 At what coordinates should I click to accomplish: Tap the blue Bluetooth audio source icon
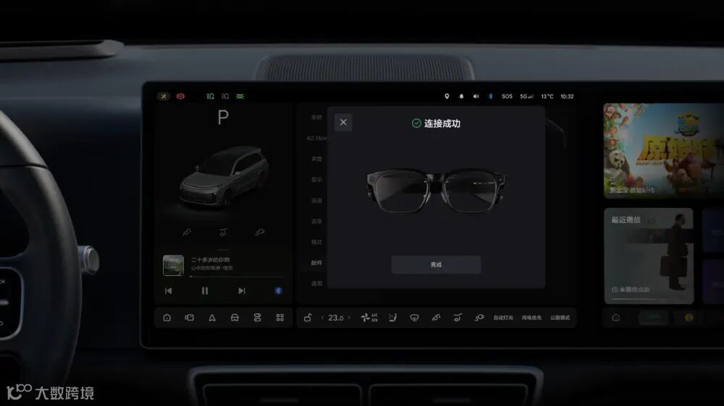[x=279, y=291]
